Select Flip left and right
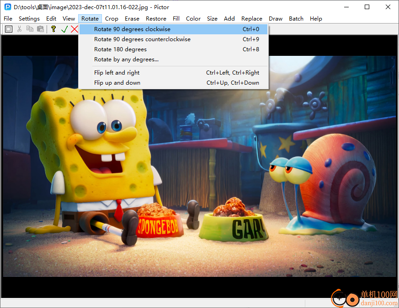 point(173,73)
